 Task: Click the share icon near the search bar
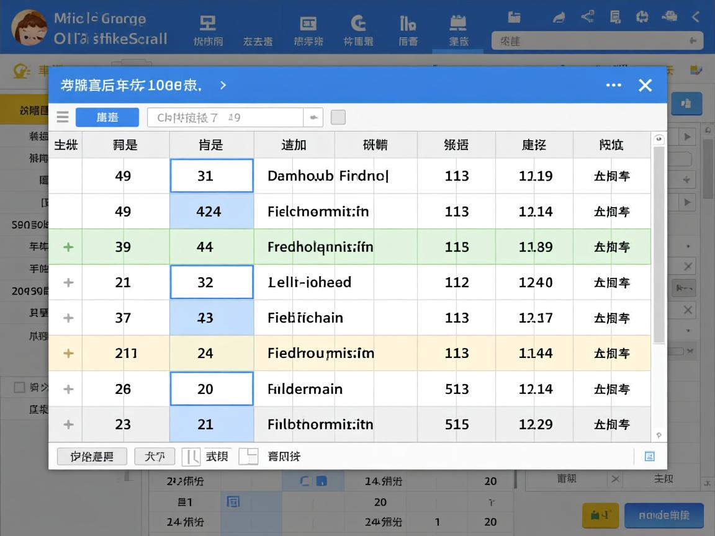(587, 17)
